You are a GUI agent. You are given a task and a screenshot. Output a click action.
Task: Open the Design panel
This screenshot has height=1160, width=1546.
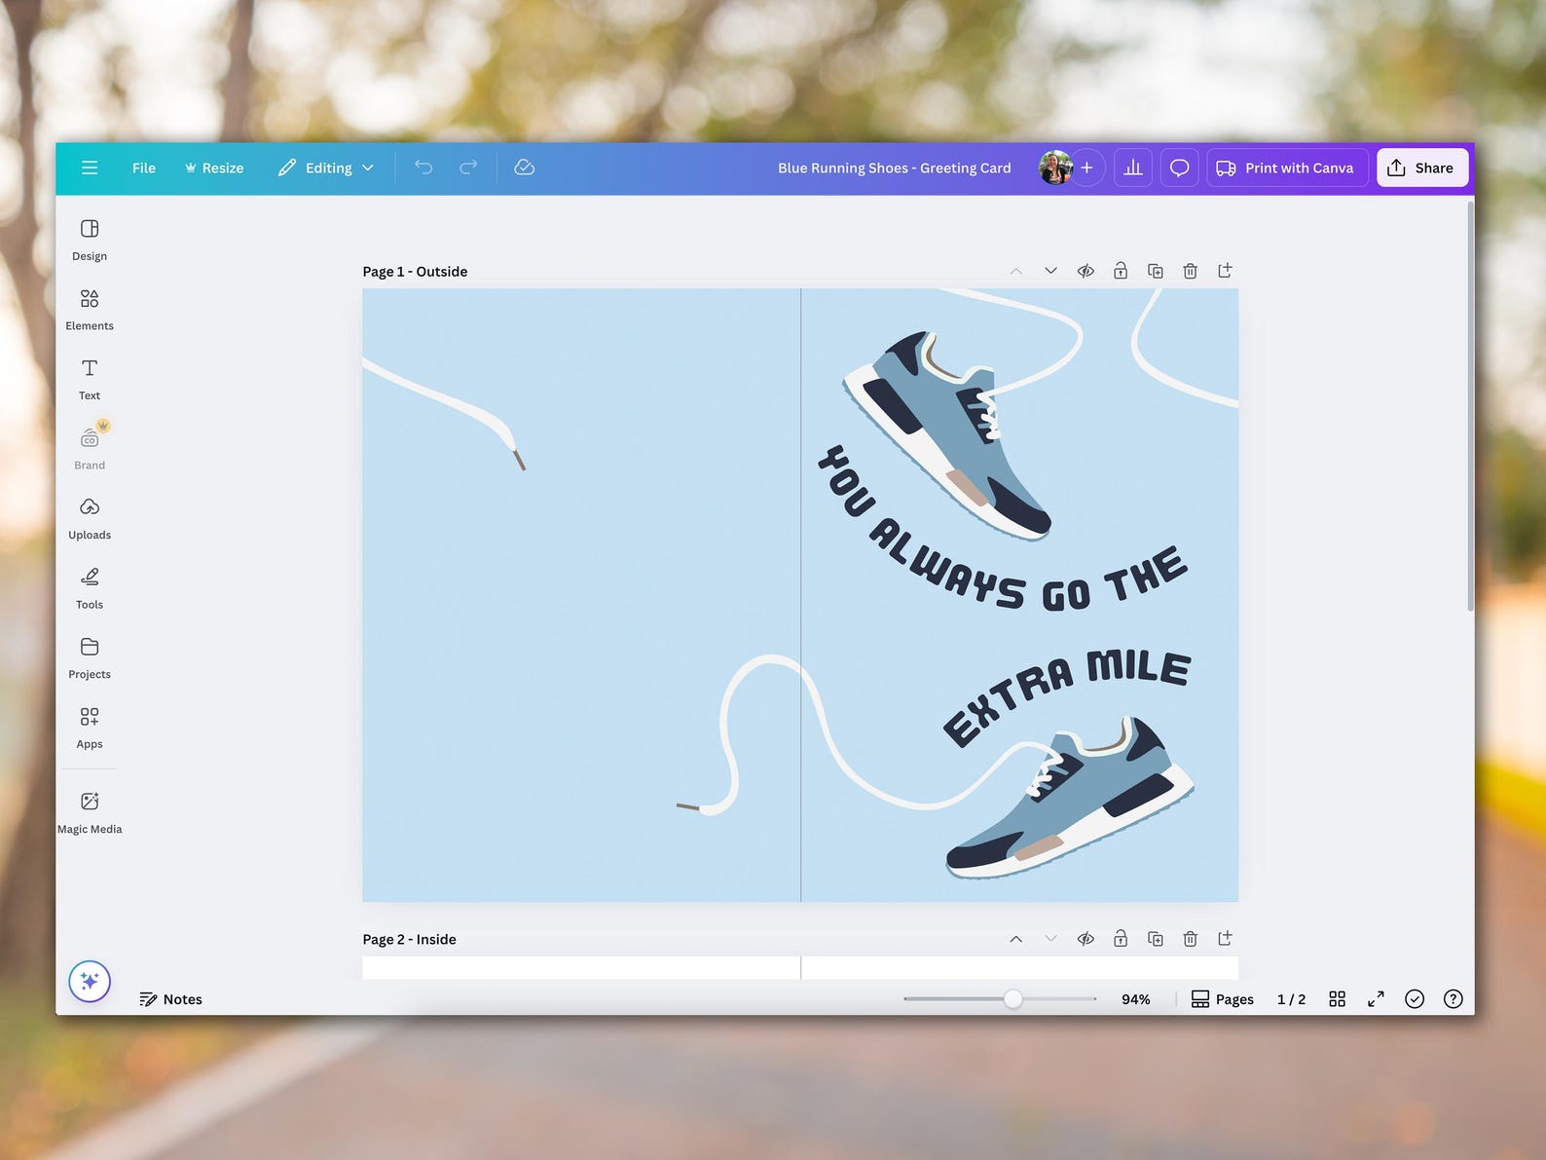pyautogui.click(x=90, y=240)
